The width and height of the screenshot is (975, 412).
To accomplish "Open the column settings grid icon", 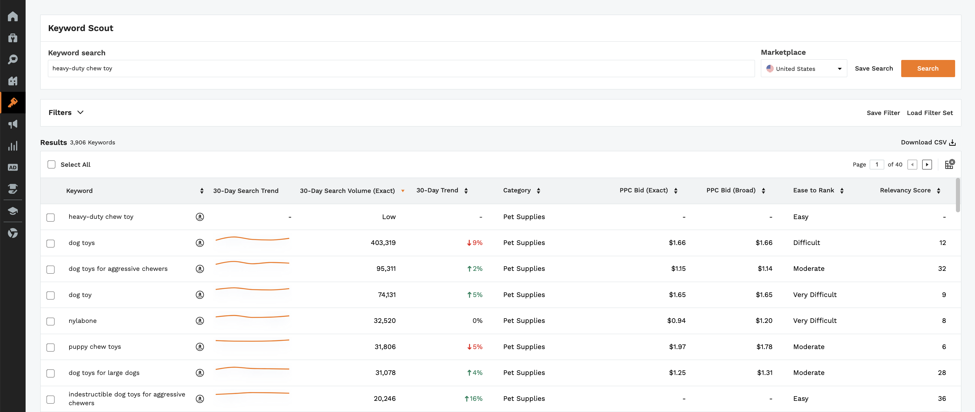I will 950,164.
